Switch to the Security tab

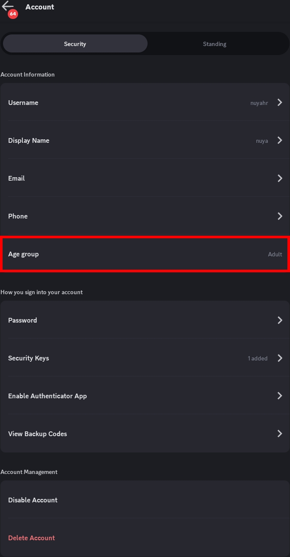[x=75, y=44]
